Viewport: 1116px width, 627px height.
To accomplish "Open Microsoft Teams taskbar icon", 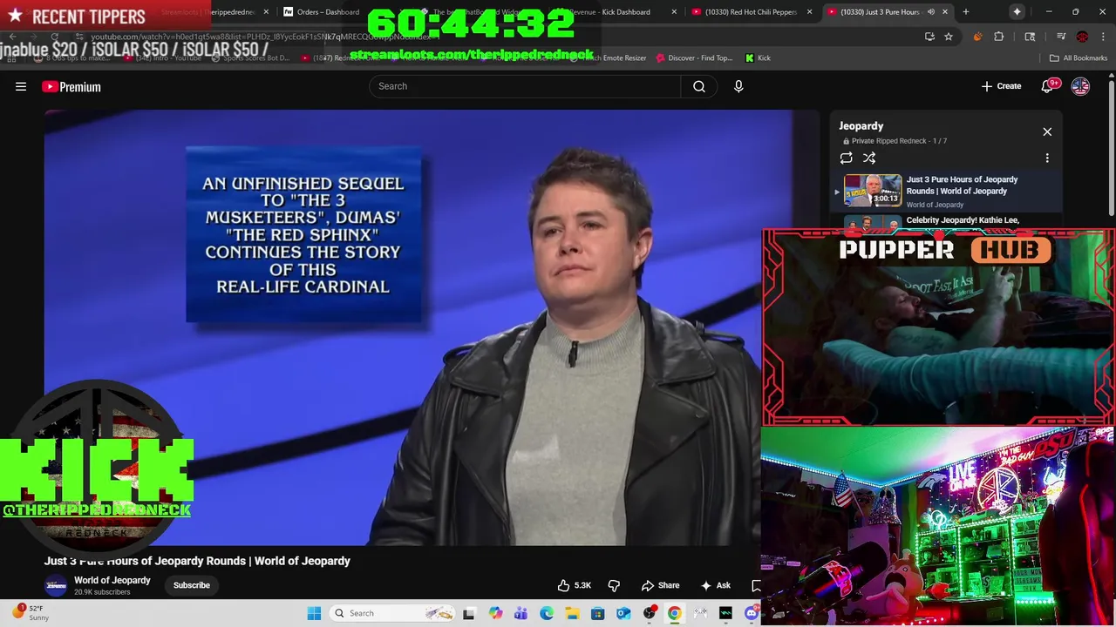I will click(521, 613).
